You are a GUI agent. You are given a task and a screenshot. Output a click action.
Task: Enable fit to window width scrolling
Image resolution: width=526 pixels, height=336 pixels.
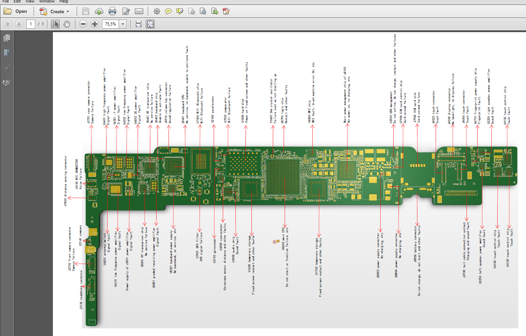click(x=139, y=24)
